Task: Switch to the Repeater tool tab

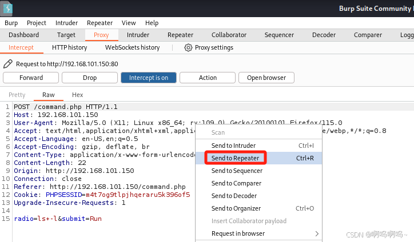Action: [180, 35]
